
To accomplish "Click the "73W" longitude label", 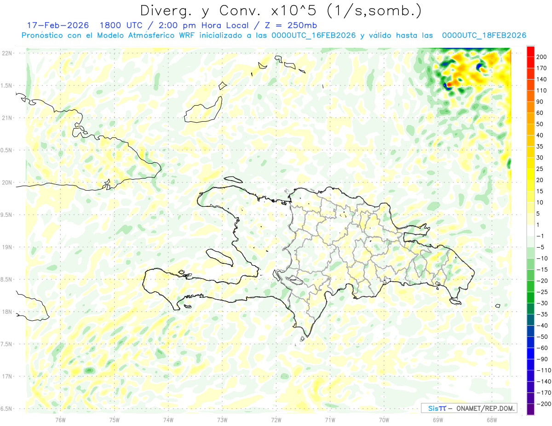I will [222, 420].
